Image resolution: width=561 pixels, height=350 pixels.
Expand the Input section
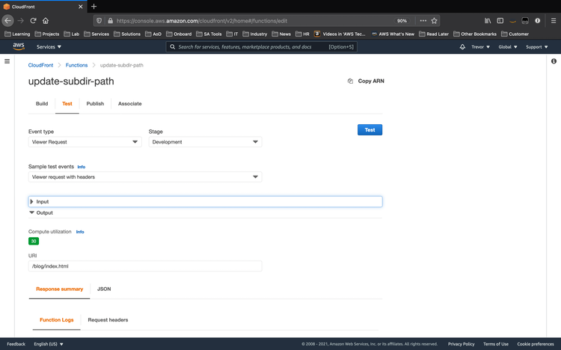[x=205, y=201]
